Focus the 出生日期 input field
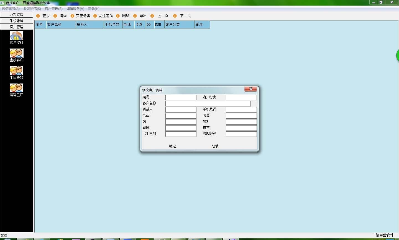 [181, 134]
